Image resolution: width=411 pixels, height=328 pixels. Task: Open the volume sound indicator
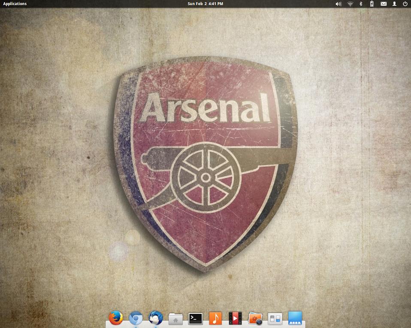click(x=338, y=4)
